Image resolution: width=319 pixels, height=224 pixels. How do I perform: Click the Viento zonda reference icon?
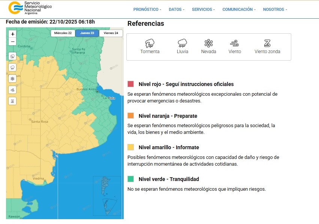[x=267, y=43]
